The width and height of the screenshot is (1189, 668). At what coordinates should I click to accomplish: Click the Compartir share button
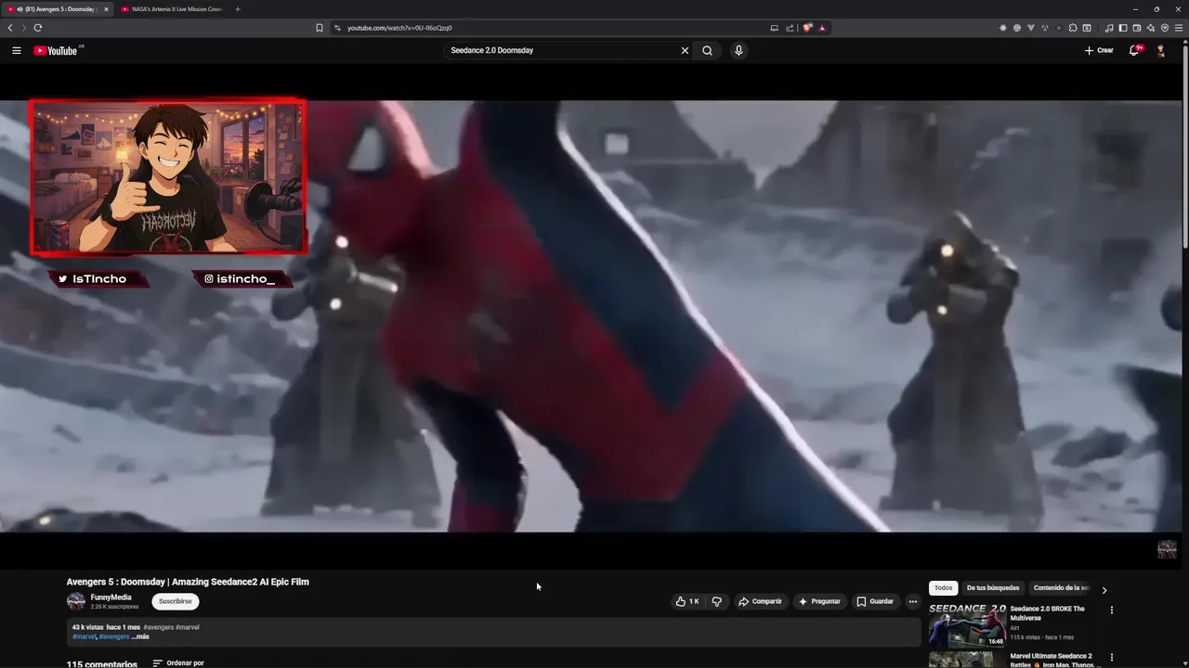[761, 601]
